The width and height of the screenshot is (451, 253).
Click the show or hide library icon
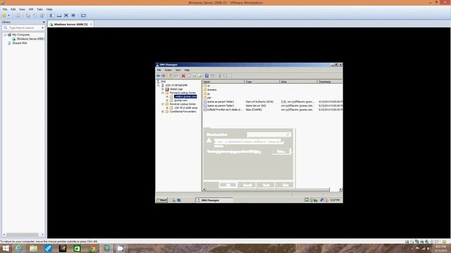click(x=51, y=15)
